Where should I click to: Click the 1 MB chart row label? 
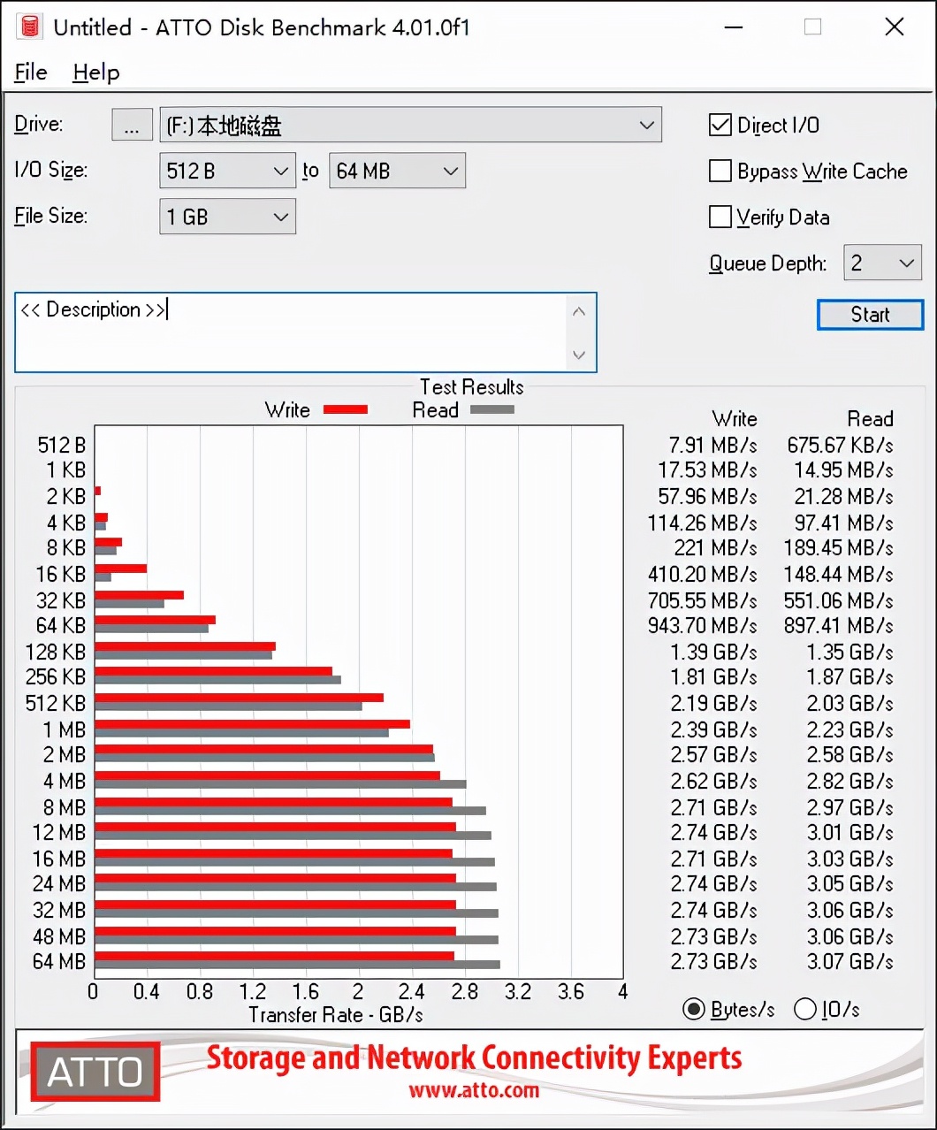[65, 730]
